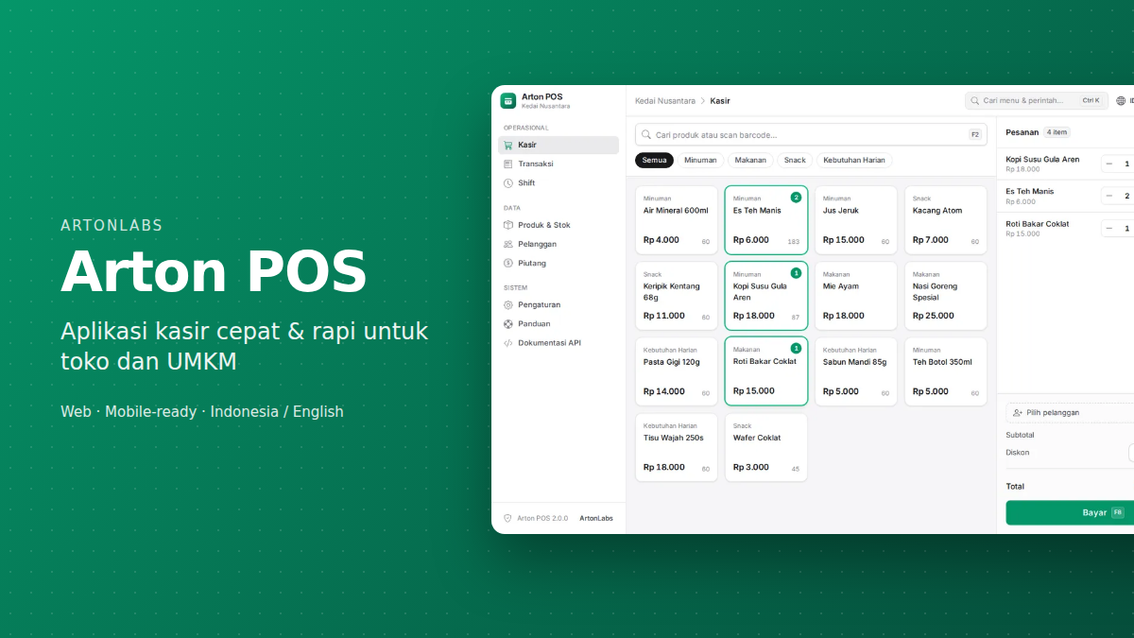This screenshot has height=638, width=1134.
Task: Open Kasir in the sidebar
Action: click(x=558, y=145)
